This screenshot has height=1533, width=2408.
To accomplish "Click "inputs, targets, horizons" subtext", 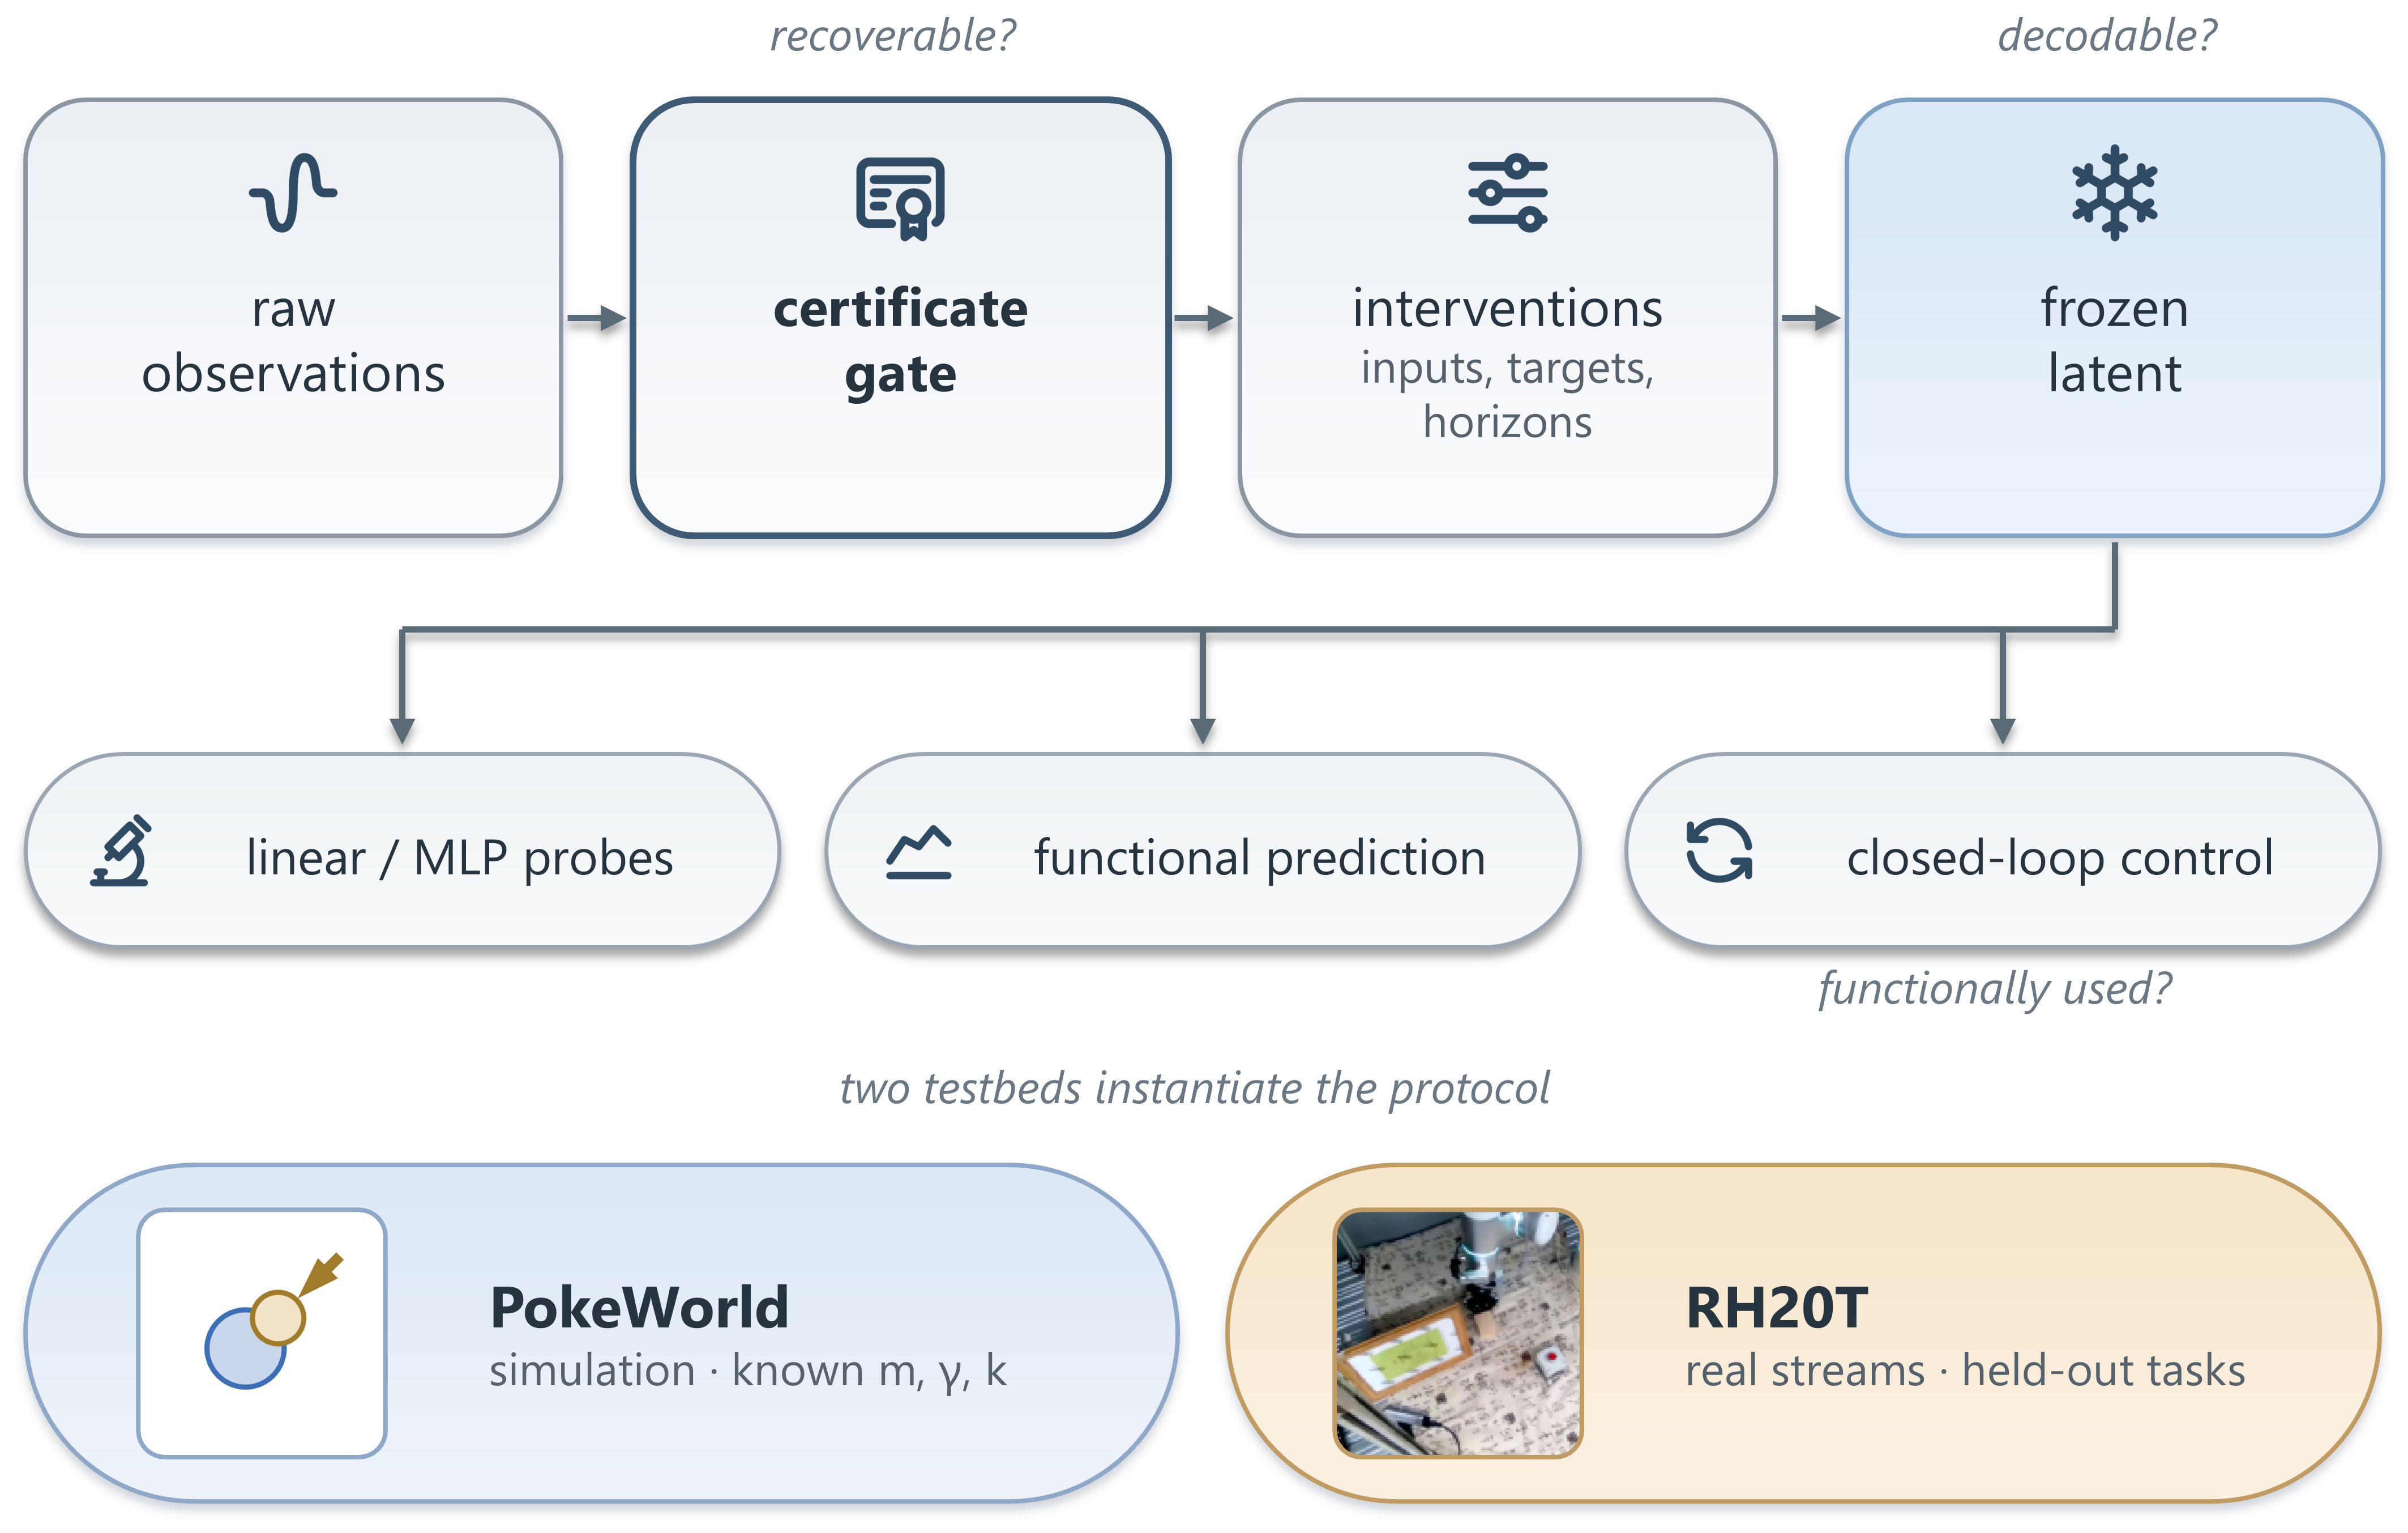I will [1507, 395].
